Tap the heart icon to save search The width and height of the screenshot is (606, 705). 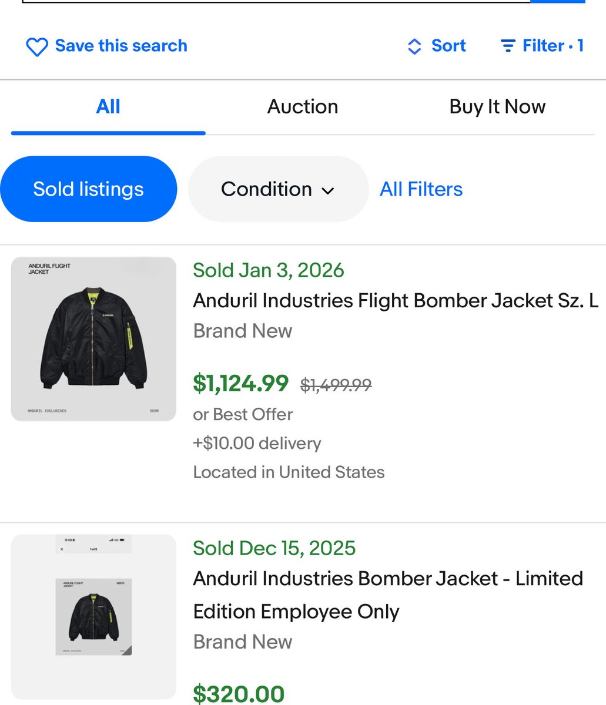(36, 46)
